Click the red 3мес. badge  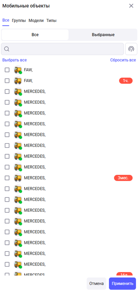123,178
